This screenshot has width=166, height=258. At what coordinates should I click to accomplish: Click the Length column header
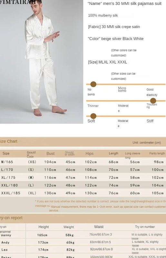[113, 154]
